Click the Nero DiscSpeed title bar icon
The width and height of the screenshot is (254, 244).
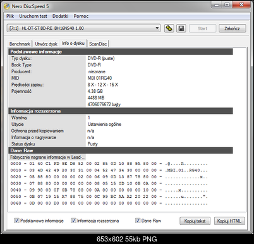(x=7, y=6)
